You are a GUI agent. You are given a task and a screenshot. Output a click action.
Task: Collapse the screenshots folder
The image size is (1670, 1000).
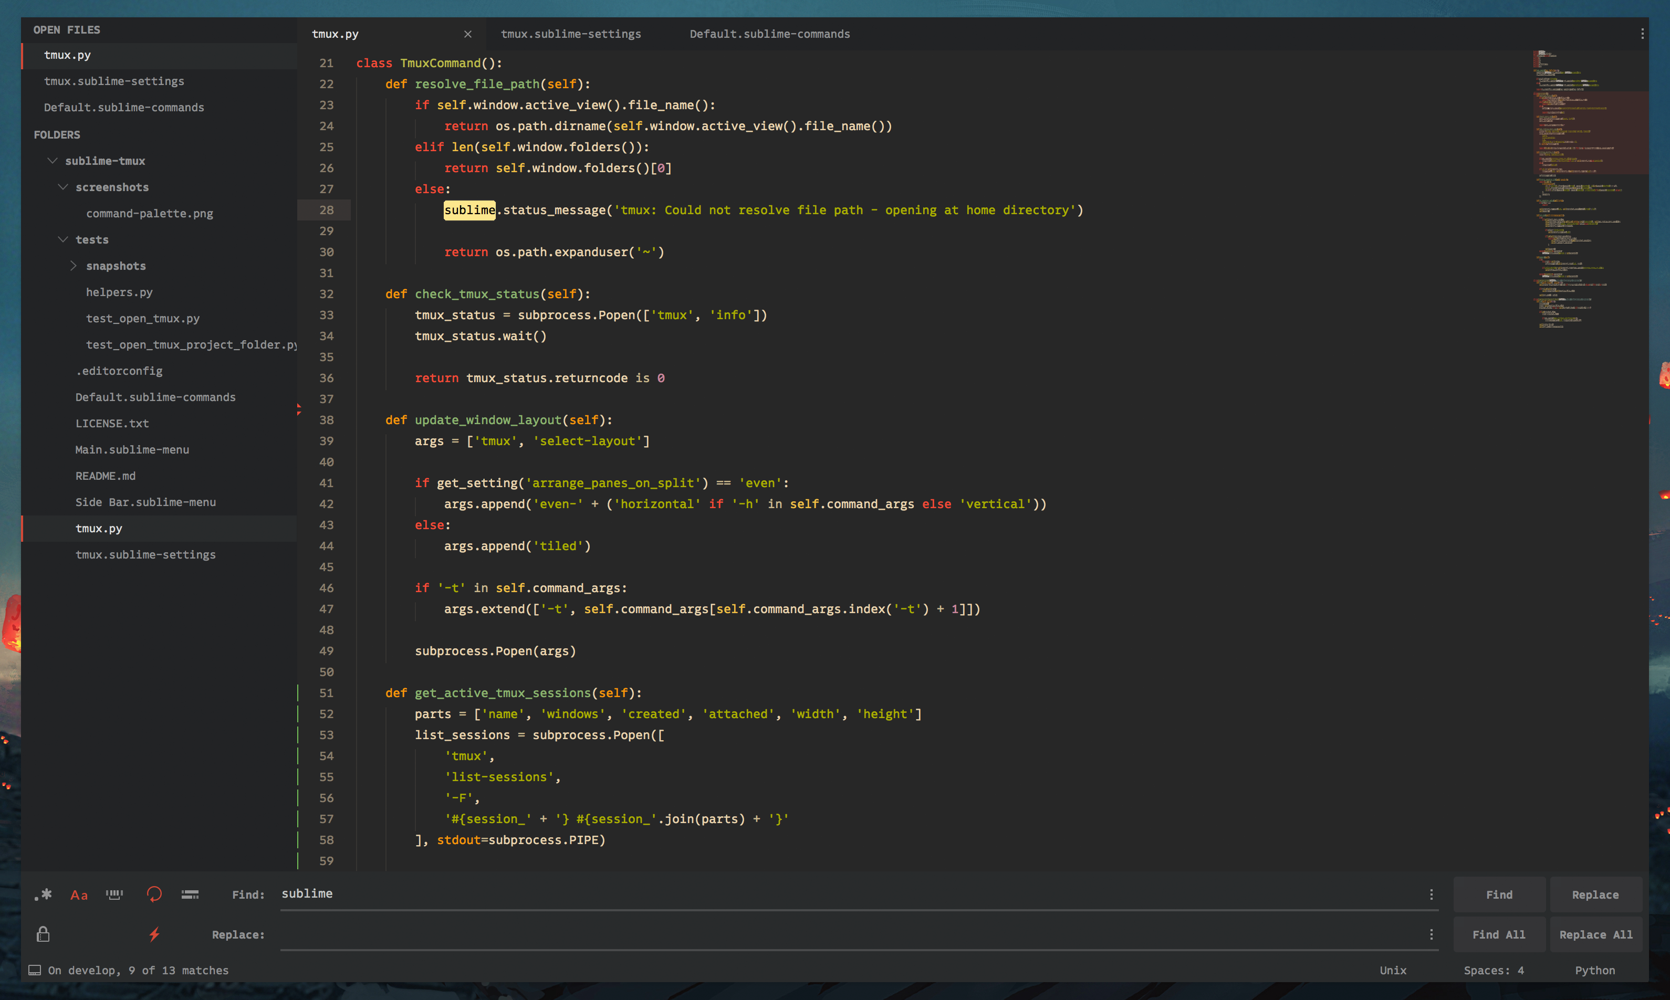64,187
